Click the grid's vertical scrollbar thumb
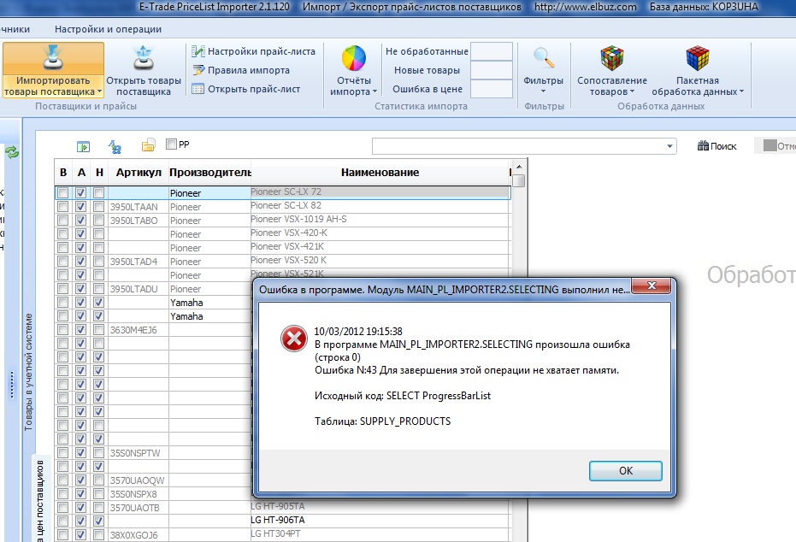 point(518,181)
